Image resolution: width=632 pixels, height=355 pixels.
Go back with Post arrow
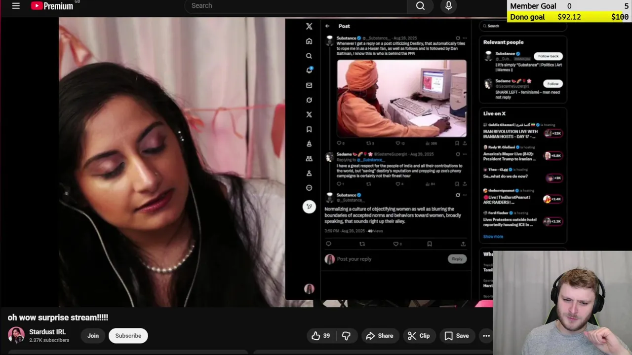327,26
